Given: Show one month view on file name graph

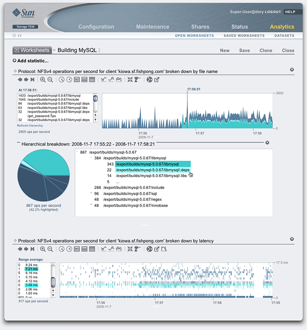Looking at the screenshot, I should tap(92, 79).
